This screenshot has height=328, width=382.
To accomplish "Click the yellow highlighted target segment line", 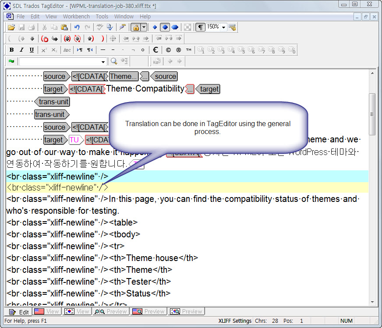I will tap(187, 187).
